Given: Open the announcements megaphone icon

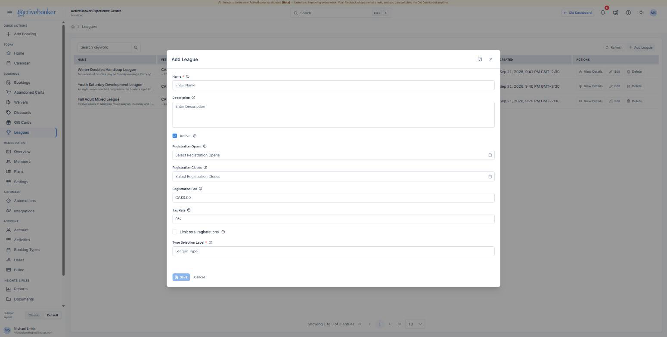Looking at the screenshot, I should point(615,13).
